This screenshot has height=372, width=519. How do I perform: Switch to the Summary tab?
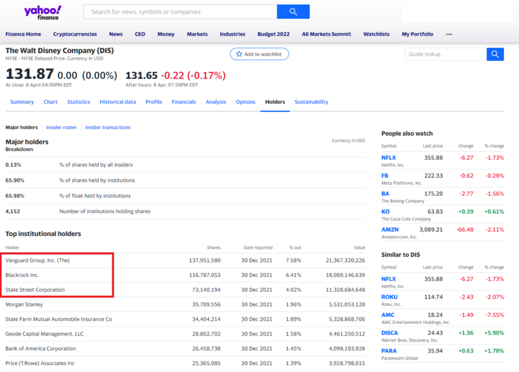point(22,102)
